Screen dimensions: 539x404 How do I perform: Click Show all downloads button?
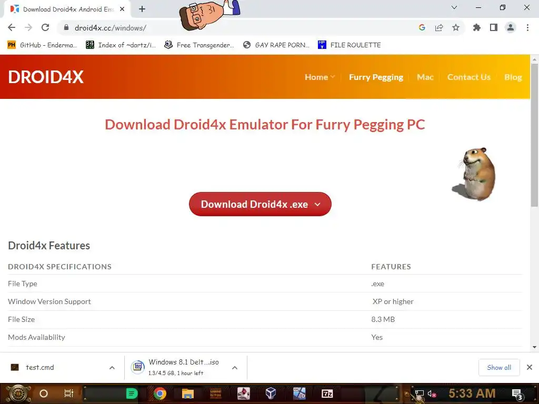pos(499,367)
